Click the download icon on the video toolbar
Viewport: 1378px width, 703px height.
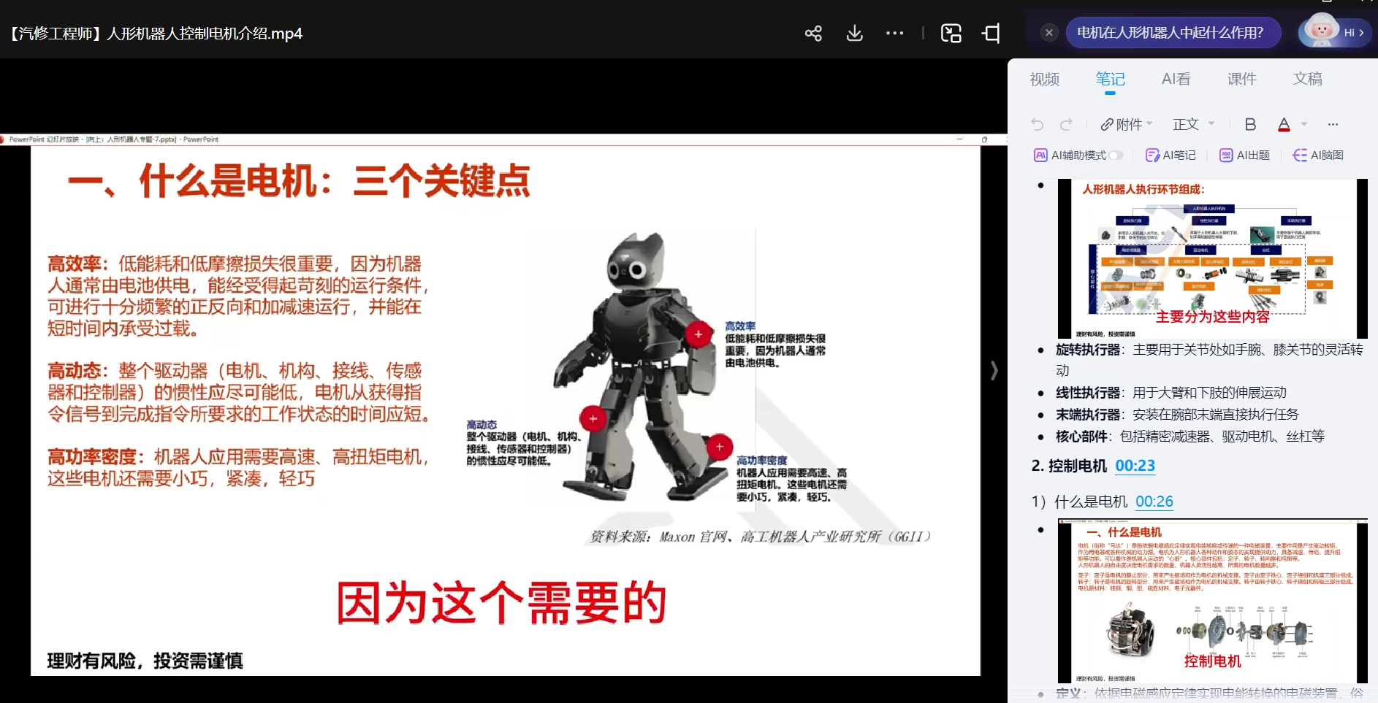854,33
